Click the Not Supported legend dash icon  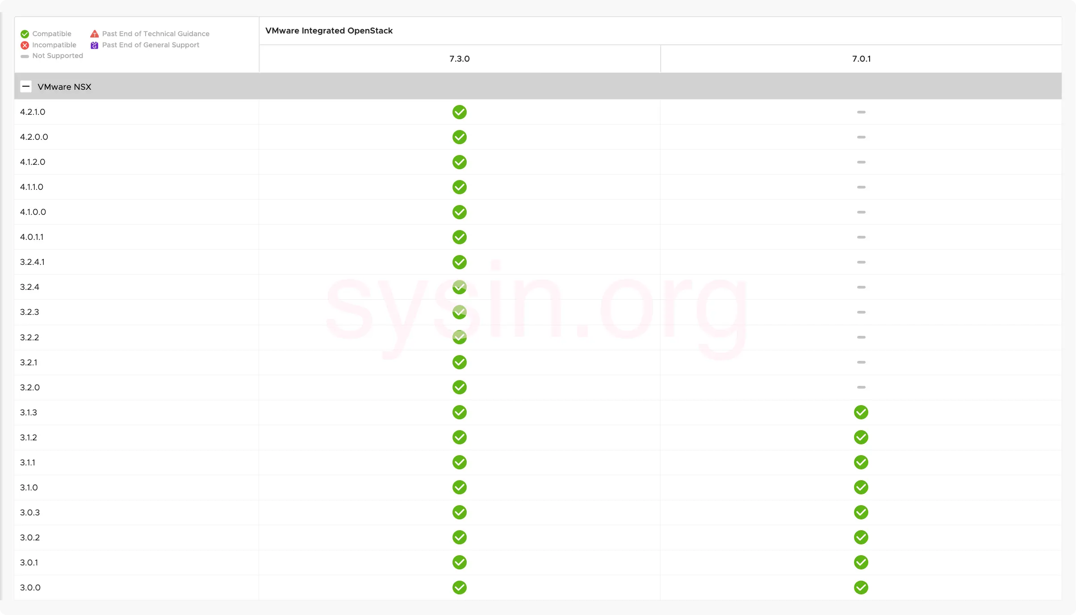tap(25, 56)
